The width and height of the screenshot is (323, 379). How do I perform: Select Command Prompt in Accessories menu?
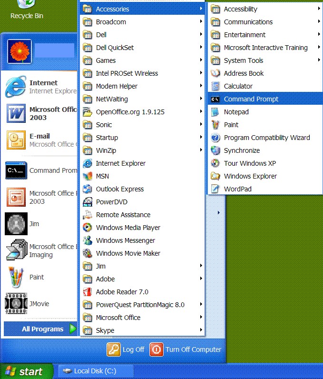click(265, 99)
